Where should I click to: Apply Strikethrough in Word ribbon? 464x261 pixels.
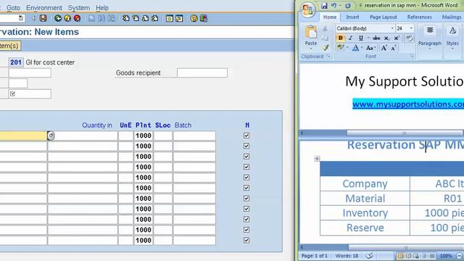pos(376,38)
